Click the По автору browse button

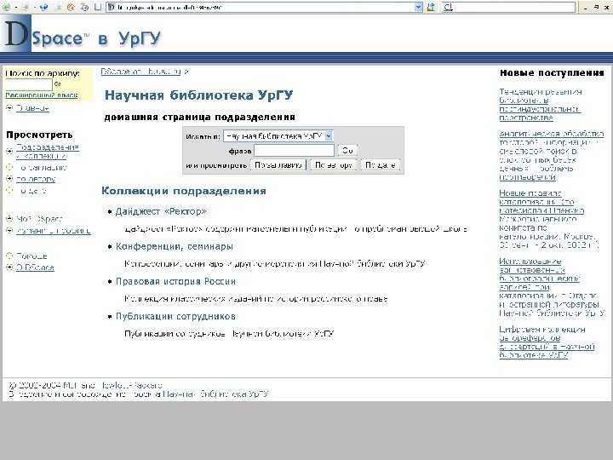point(334,165)
